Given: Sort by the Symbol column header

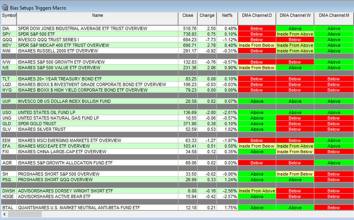Looking at the screenshot, I should pyautogui.click(x=9, y=19).
